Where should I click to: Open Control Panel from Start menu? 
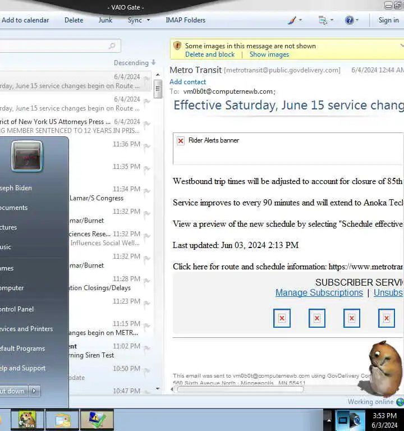(17, 309)
